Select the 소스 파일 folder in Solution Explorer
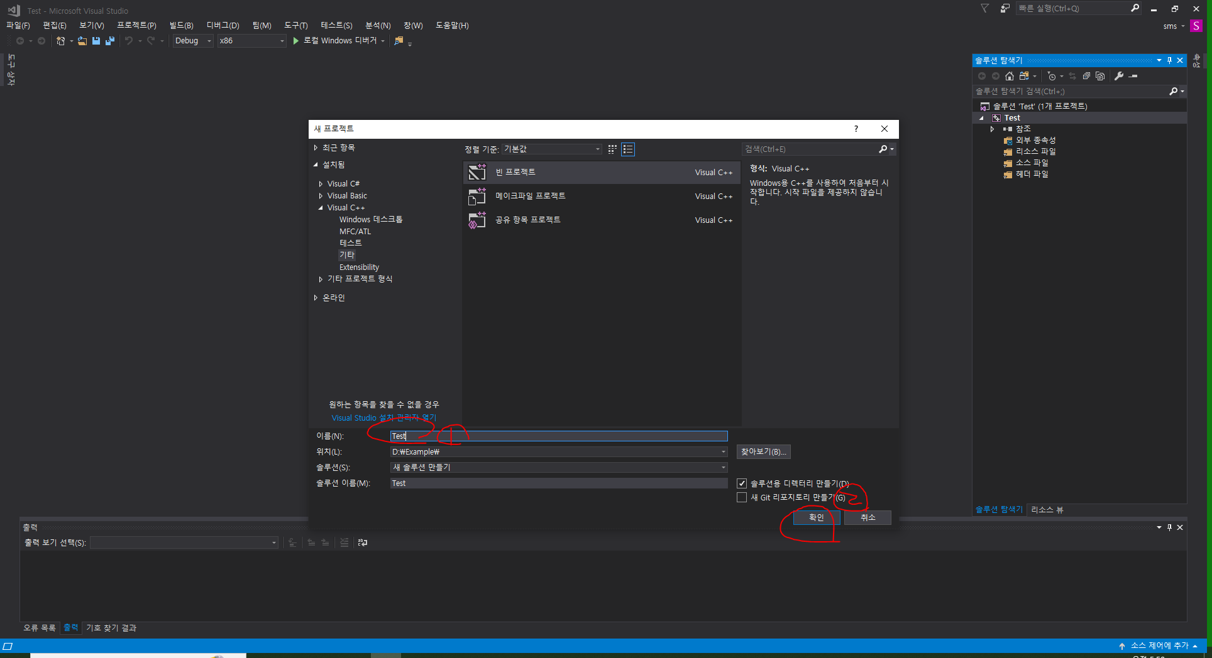 pos(1032,163)
